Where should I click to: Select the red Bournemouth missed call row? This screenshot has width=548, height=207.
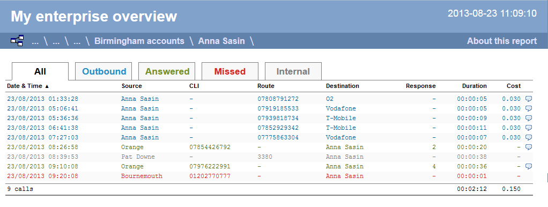pos(269,176)
